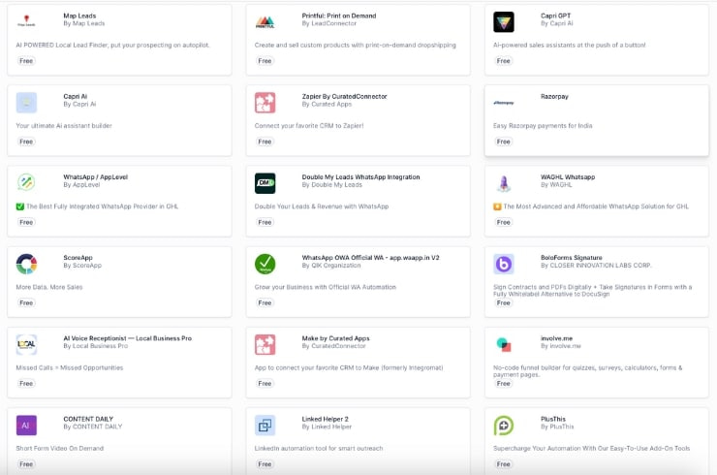Select the WAGHL Whatsapp rocket icon
Image resolution: width=717 pixels, height=475 pixels.
click(x=504, y=183)
